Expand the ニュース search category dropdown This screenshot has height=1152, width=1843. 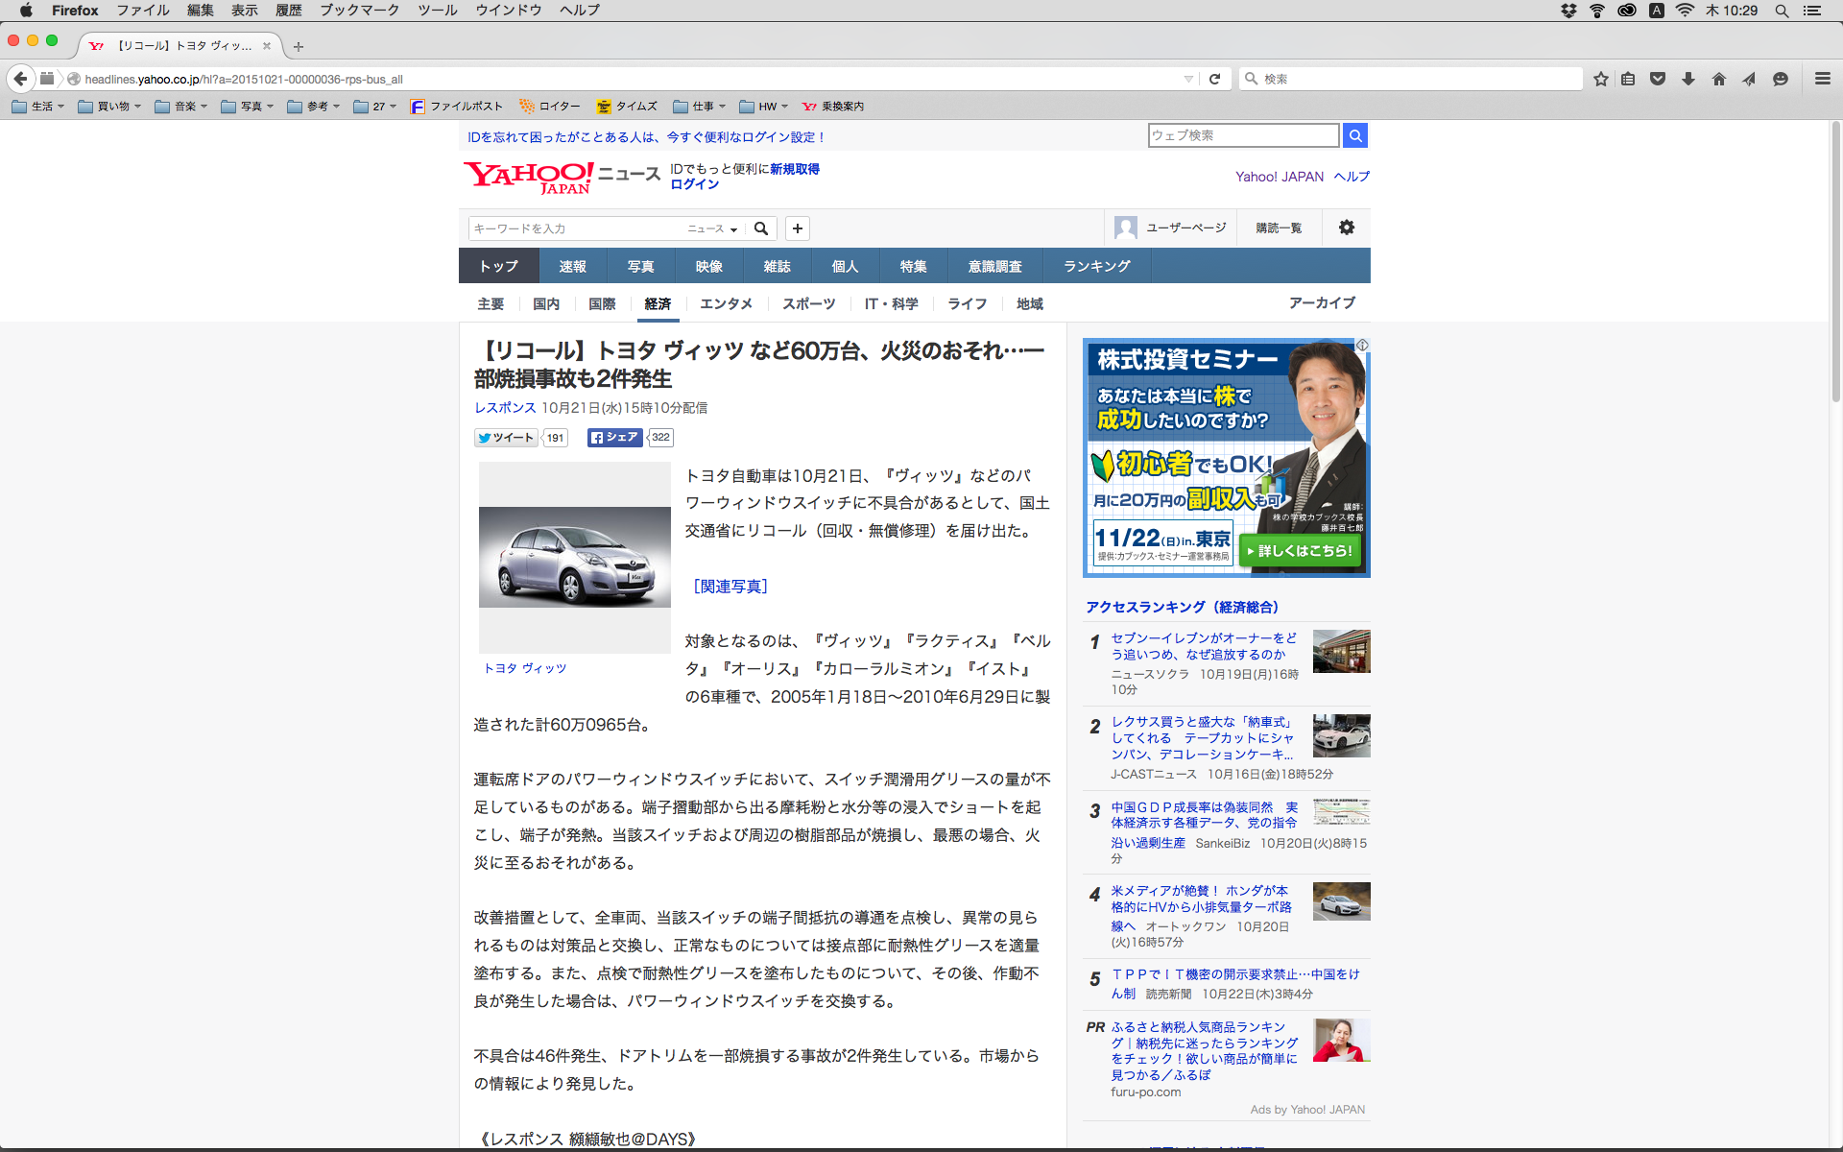pos(712,228)
